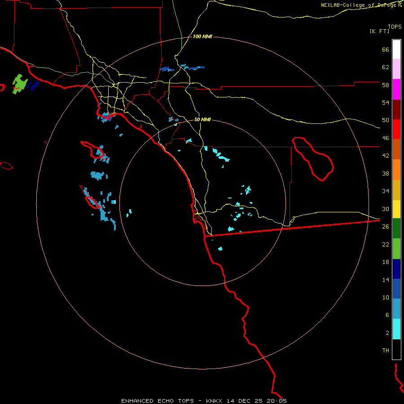404x404 pixels.
Task: Click the magenta 58 kft legend swatch
Action: 396,89
